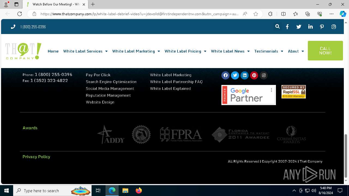
Task: Open the White Label Partnership FAQ link
Action: point(176,82)
